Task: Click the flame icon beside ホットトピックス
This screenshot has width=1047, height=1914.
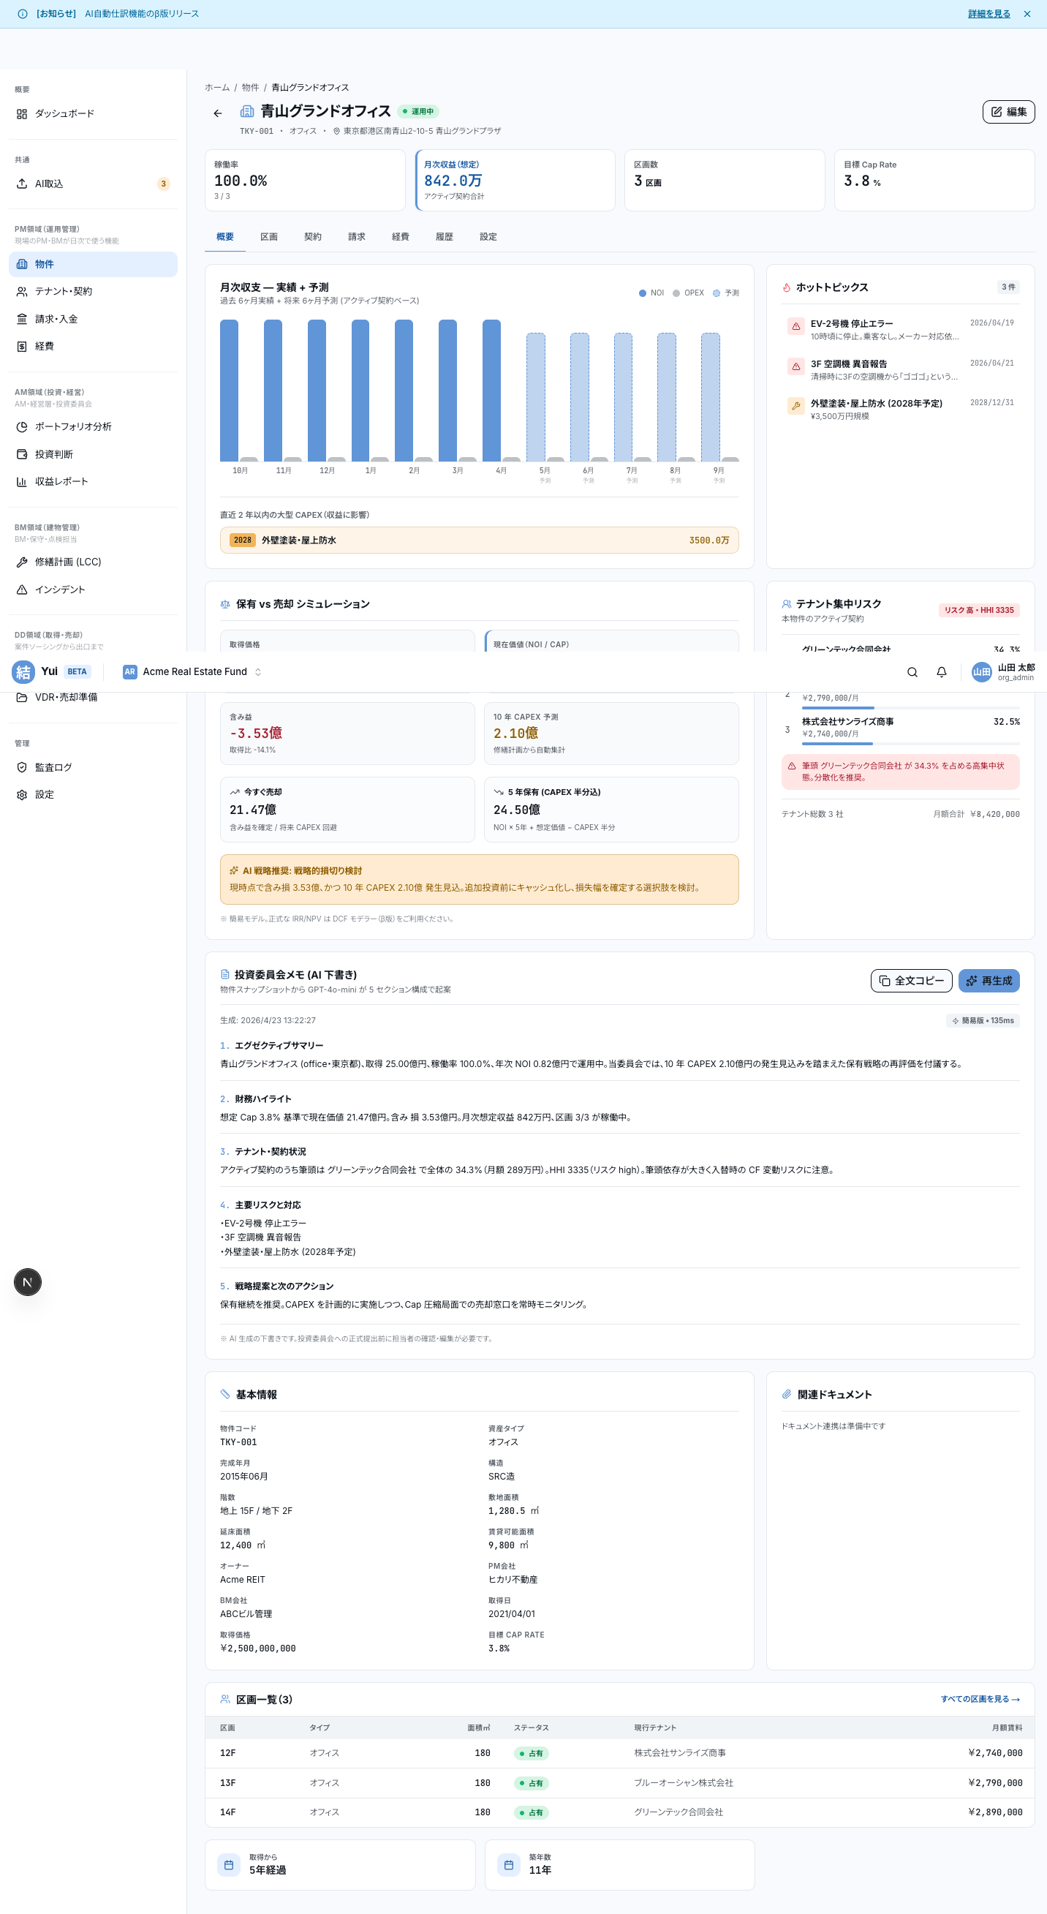Action: pyautogui.click(x=787, y=287)
